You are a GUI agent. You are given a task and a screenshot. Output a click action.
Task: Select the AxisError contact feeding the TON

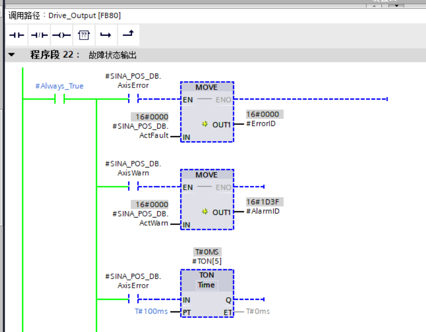coord(133,299)
